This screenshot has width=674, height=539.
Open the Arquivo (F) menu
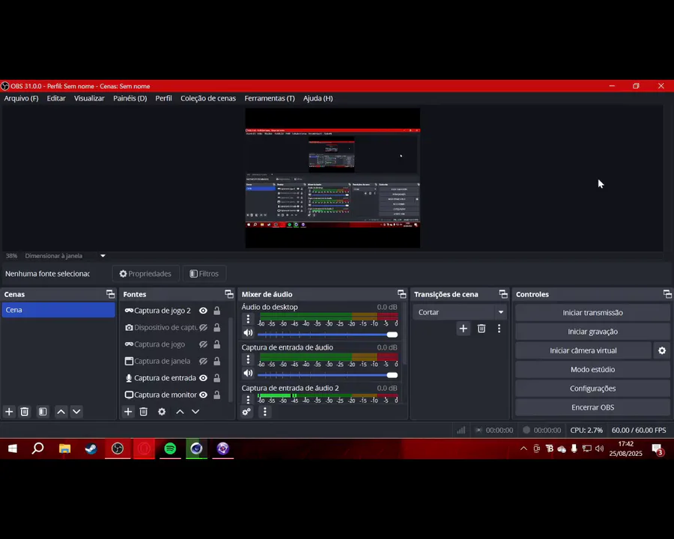click(x=21, y=98)
